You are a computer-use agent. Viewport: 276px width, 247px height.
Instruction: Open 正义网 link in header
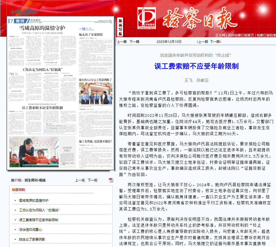tap(220, 35)
